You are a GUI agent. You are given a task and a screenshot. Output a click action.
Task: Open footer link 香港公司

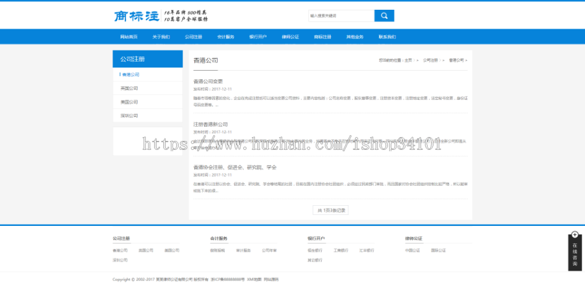(x=120, y=251)
